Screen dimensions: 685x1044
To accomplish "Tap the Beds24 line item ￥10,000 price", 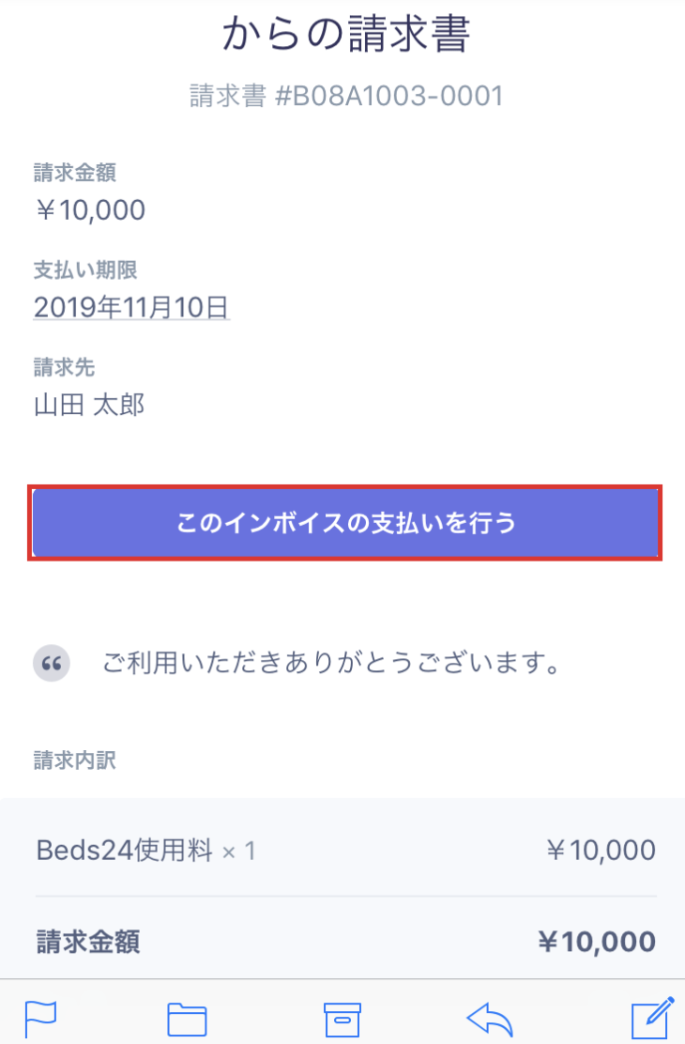I will pos(600,851).
